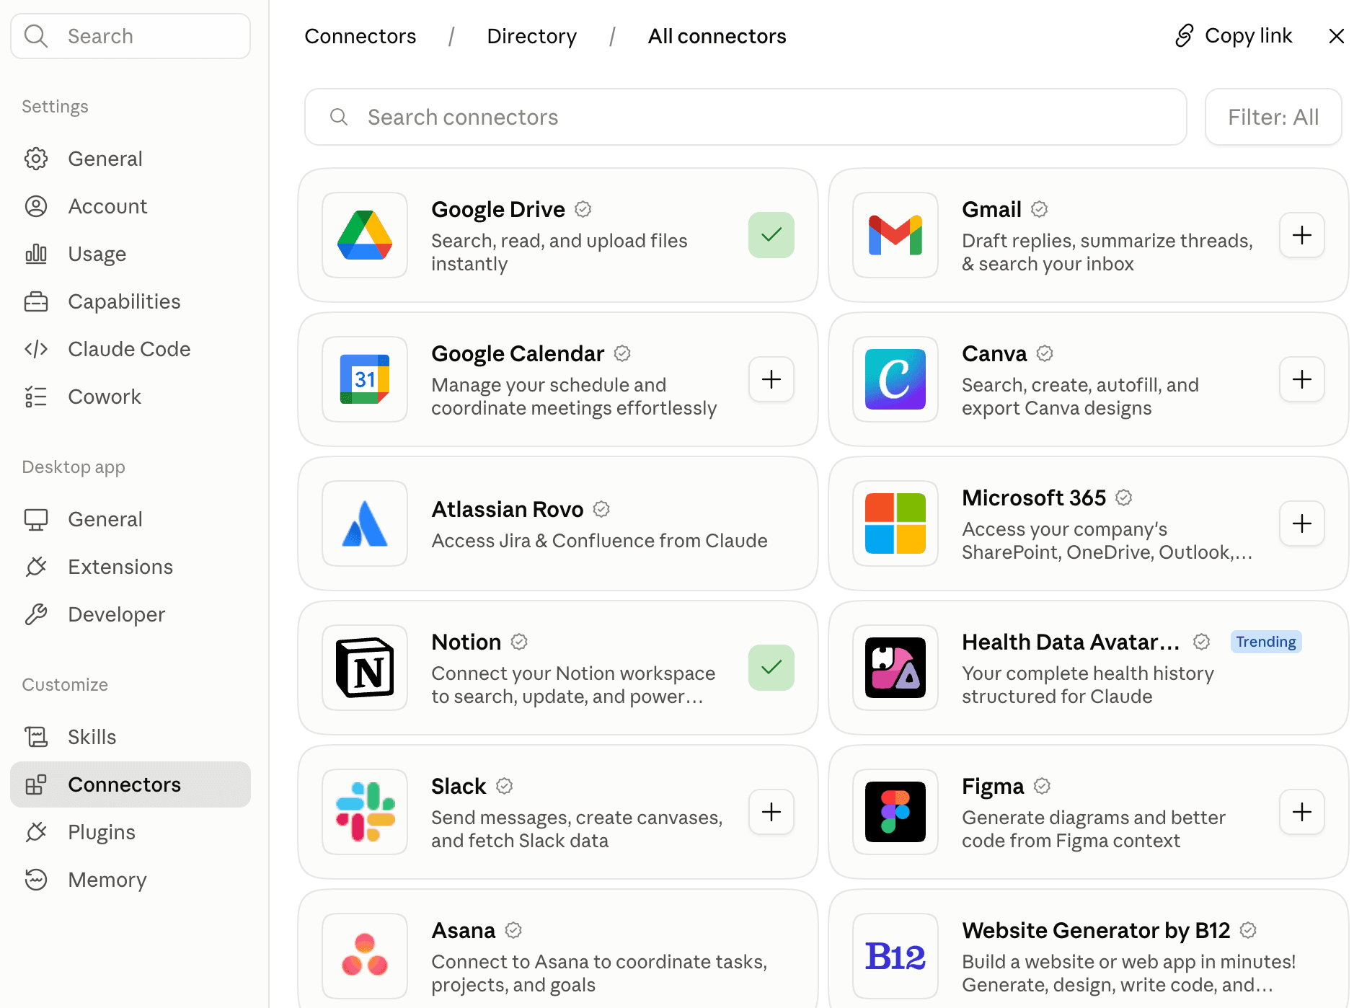
Task: Click the magnifier icon in Search connectors
Action: [x=339, y=117]
